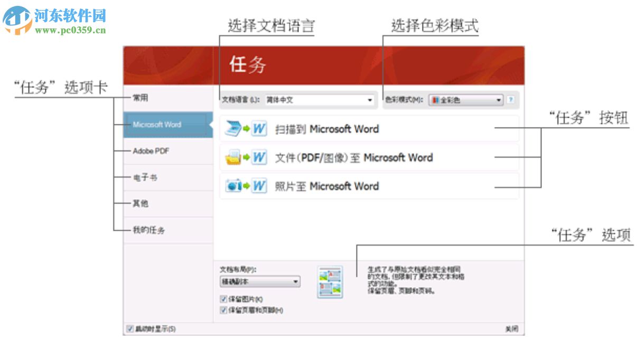Click the blue question mark help button
Image resolution: width=637 pixels, height=352 pixels.
tap(510, 100)
